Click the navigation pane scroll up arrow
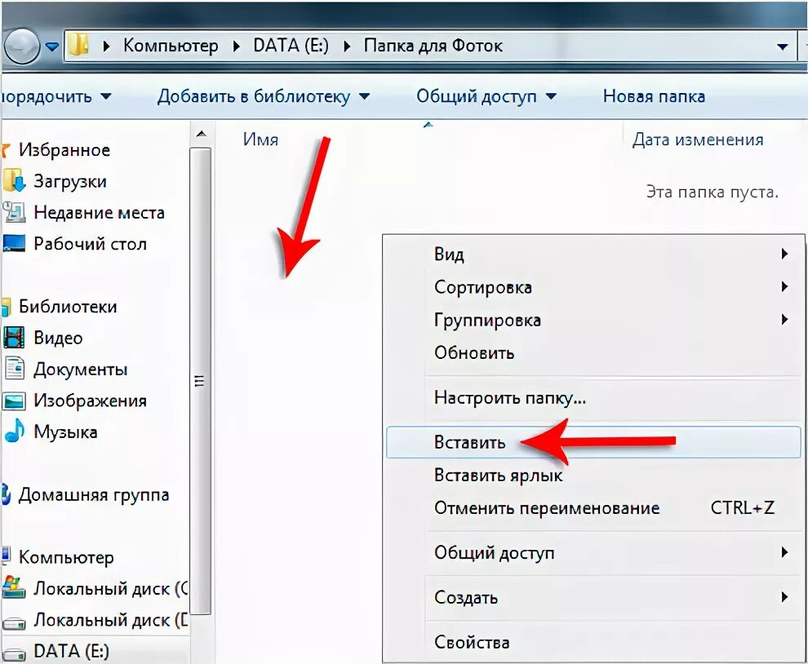 201,134
